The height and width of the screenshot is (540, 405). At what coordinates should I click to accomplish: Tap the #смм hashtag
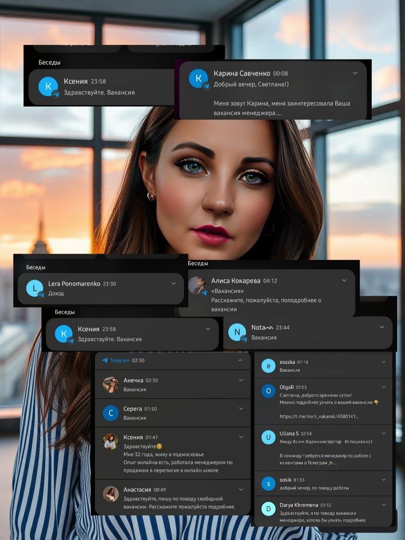[x=299, y=441]
